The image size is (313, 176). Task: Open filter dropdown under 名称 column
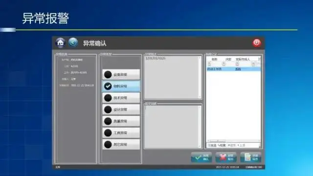coord(209,64)
